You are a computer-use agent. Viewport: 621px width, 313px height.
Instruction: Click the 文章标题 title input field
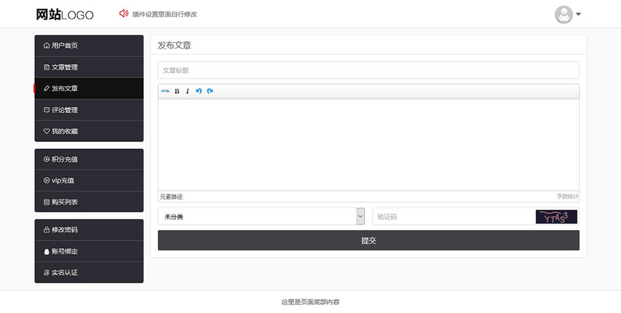368,70
